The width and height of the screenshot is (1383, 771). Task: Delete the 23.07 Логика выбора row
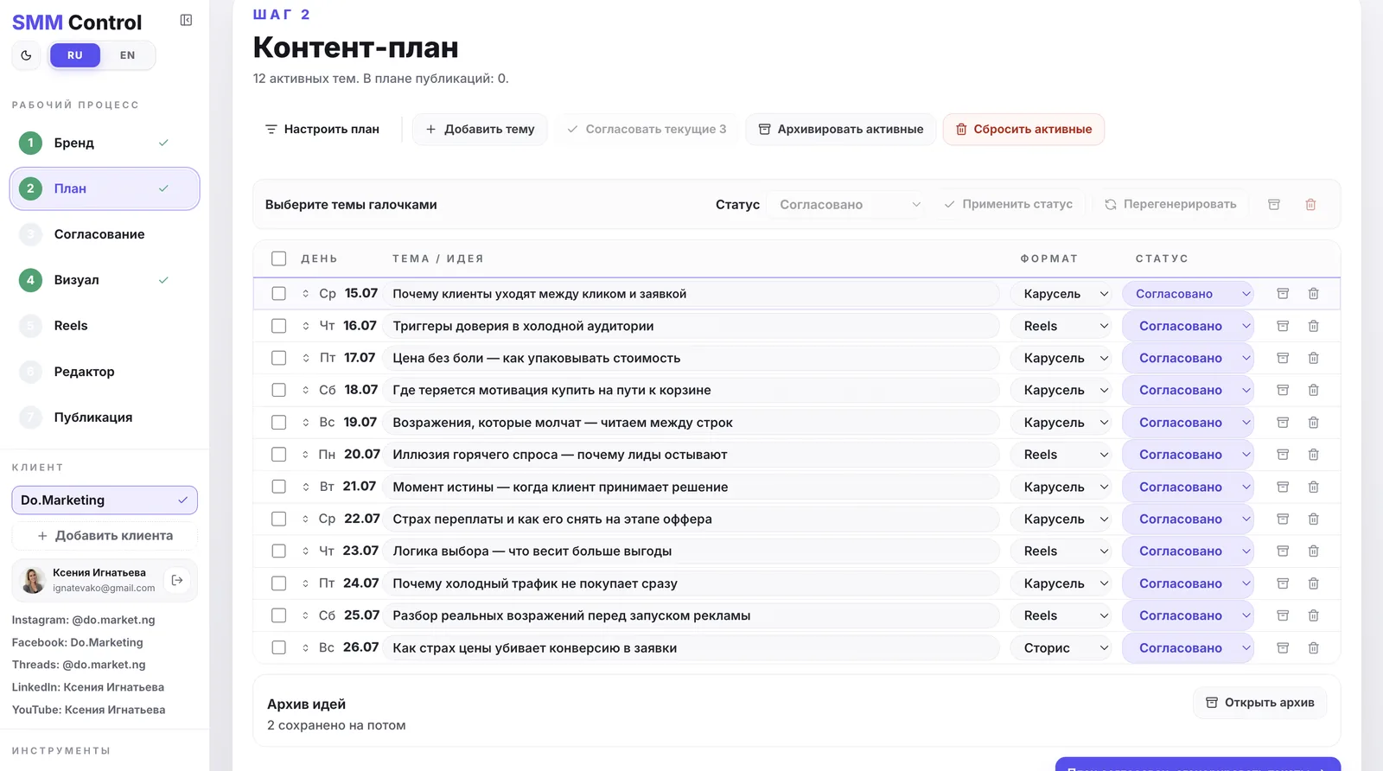[x=1313, y=551]
